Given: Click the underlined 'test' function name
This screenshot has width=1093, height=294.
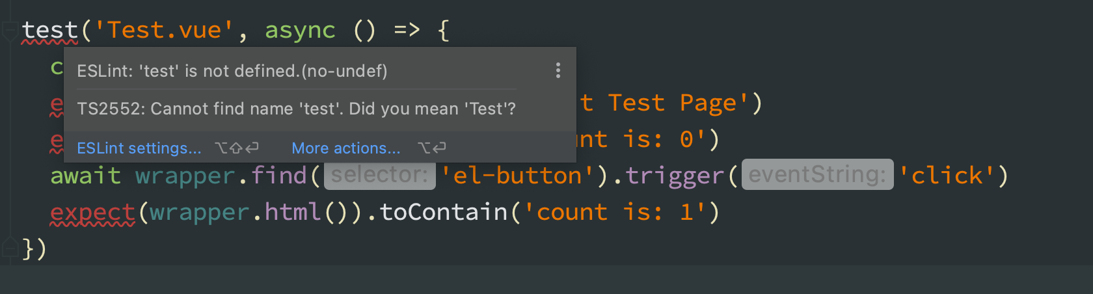Looking at the screenshot, I should tap(49, 31).
